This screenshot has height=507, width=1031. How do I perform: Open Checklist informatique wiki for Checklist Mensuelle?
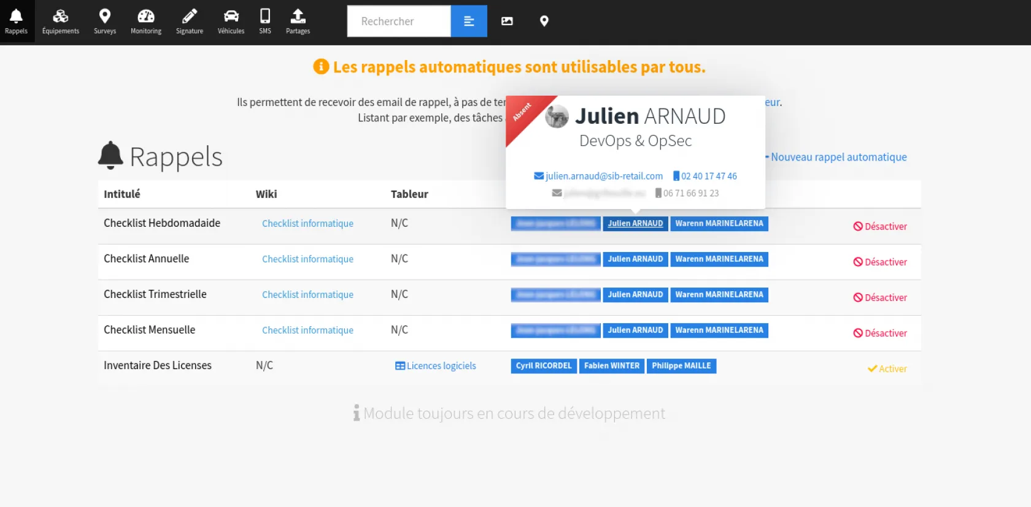click(x=307, y=330)
